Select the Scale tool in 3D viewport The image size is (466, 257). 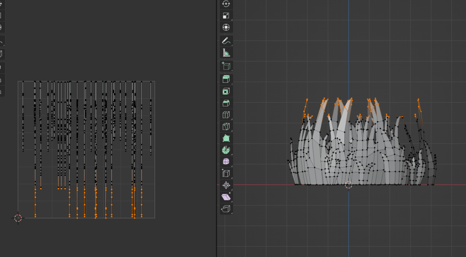pos(226,15)
